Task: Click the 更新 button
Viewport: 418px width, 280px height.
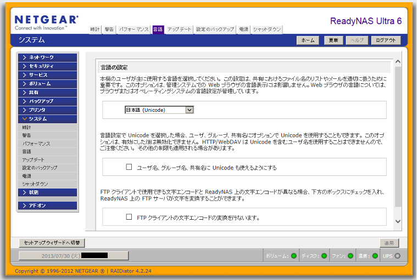Action: click(333, 41)
